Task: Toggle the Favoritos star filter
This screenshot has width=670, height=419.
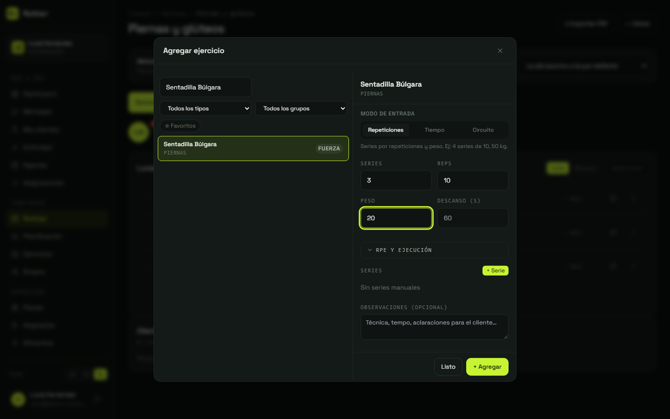Action: [180, 126]
